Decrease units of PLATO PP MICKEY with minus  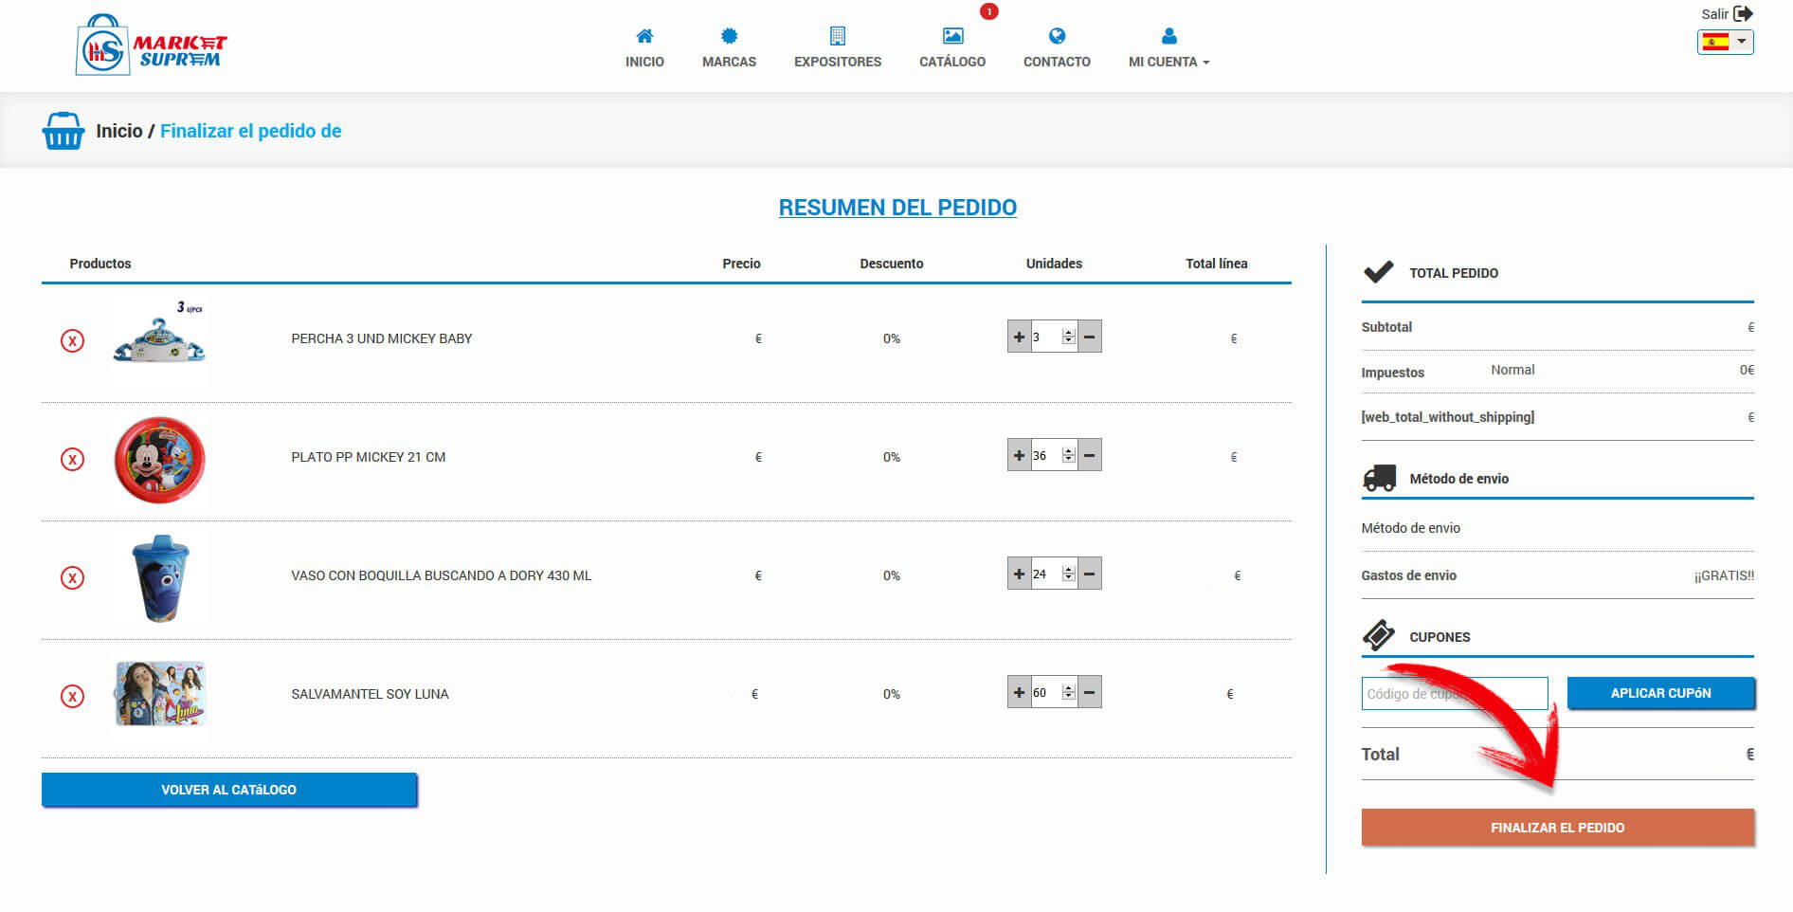(x=1090, y=455)
